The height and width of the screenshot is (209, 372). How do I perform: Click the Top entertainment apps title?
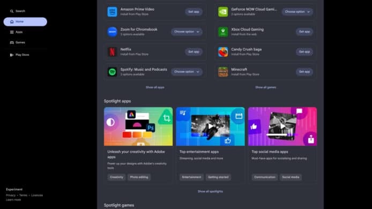click(199, 152)
